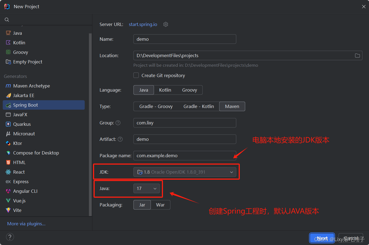Click the Next button
Image resolution: width=369 pixels, height=245 pixels.
[322, 238]
